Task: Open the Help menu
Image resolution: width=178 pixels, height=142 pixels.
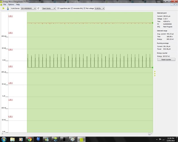Action: coord(18,5)
